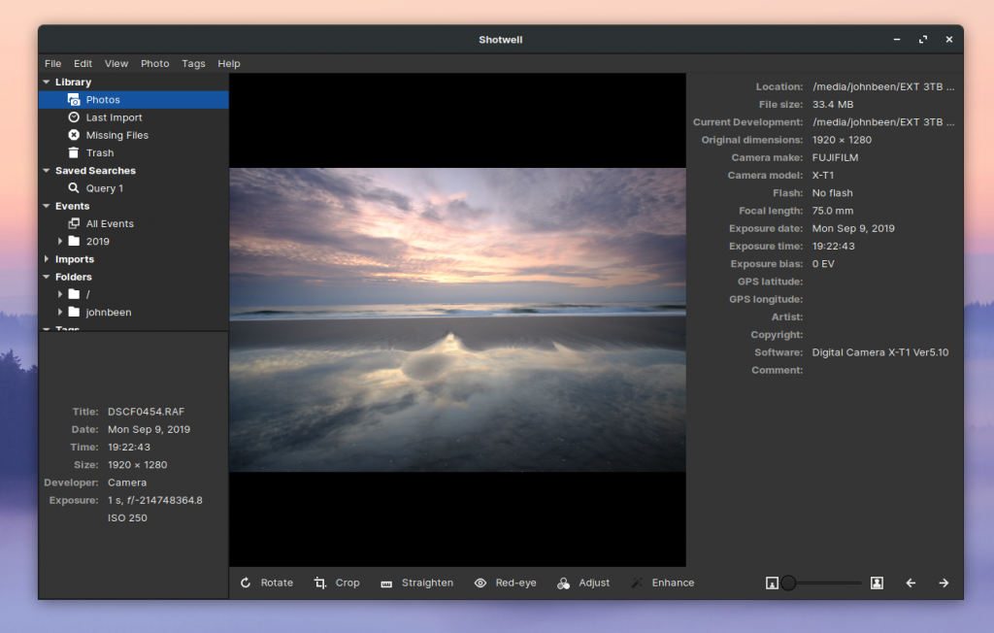
Task: Select the Query 1 saved search
Action: coord(133,188)
